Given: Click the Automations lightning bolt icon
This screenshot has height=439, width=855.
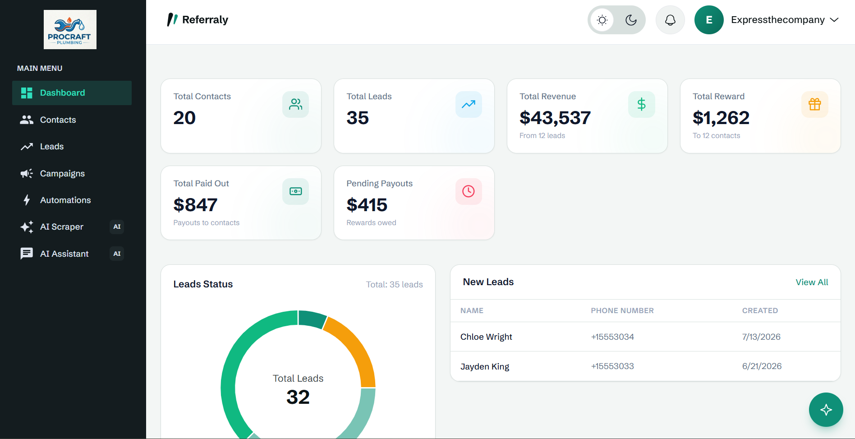Looking at the screenshot, I should [27, 200].
